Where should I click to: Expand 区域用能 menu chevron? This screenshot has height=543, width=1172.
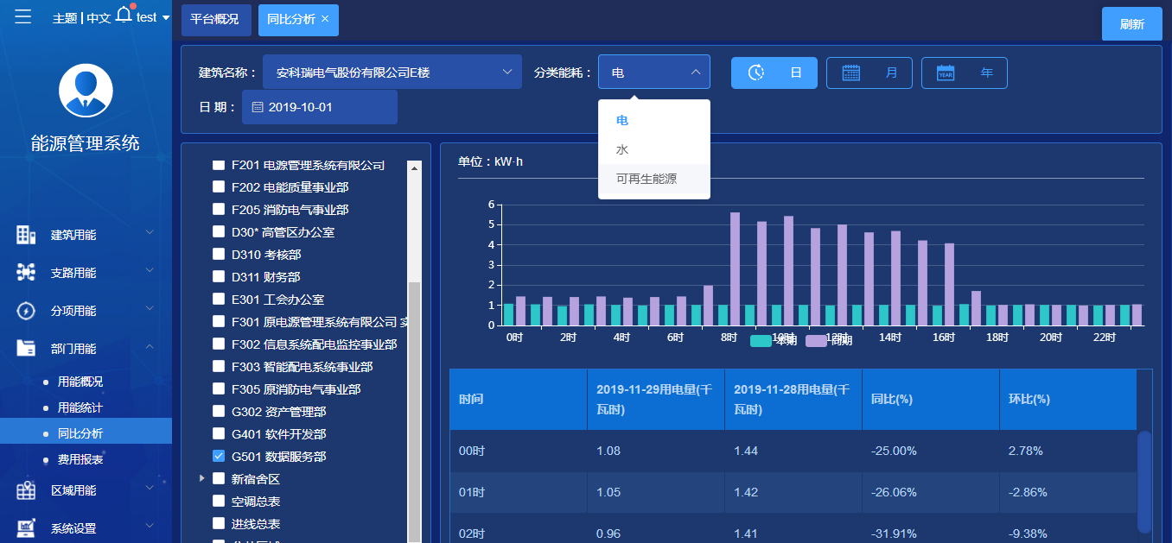pyautogui.click(x=150, y=489)
